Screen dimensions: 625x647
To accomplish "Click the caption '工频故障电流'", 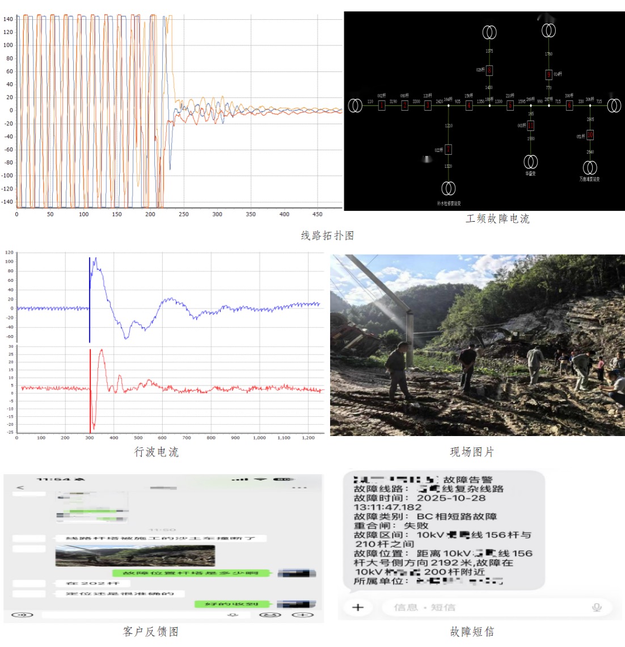I will (497, 219).
